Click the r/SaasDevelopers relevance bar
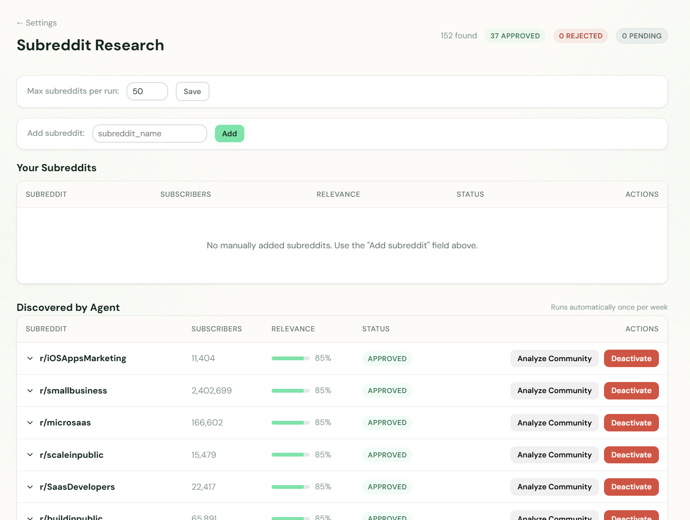 tap(290, 487)
